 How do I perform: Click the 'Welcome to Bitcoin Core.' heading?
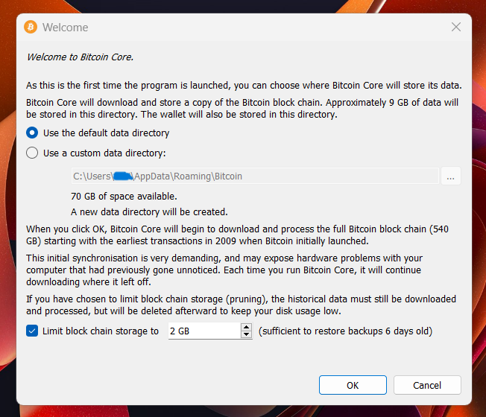[80, 57]
